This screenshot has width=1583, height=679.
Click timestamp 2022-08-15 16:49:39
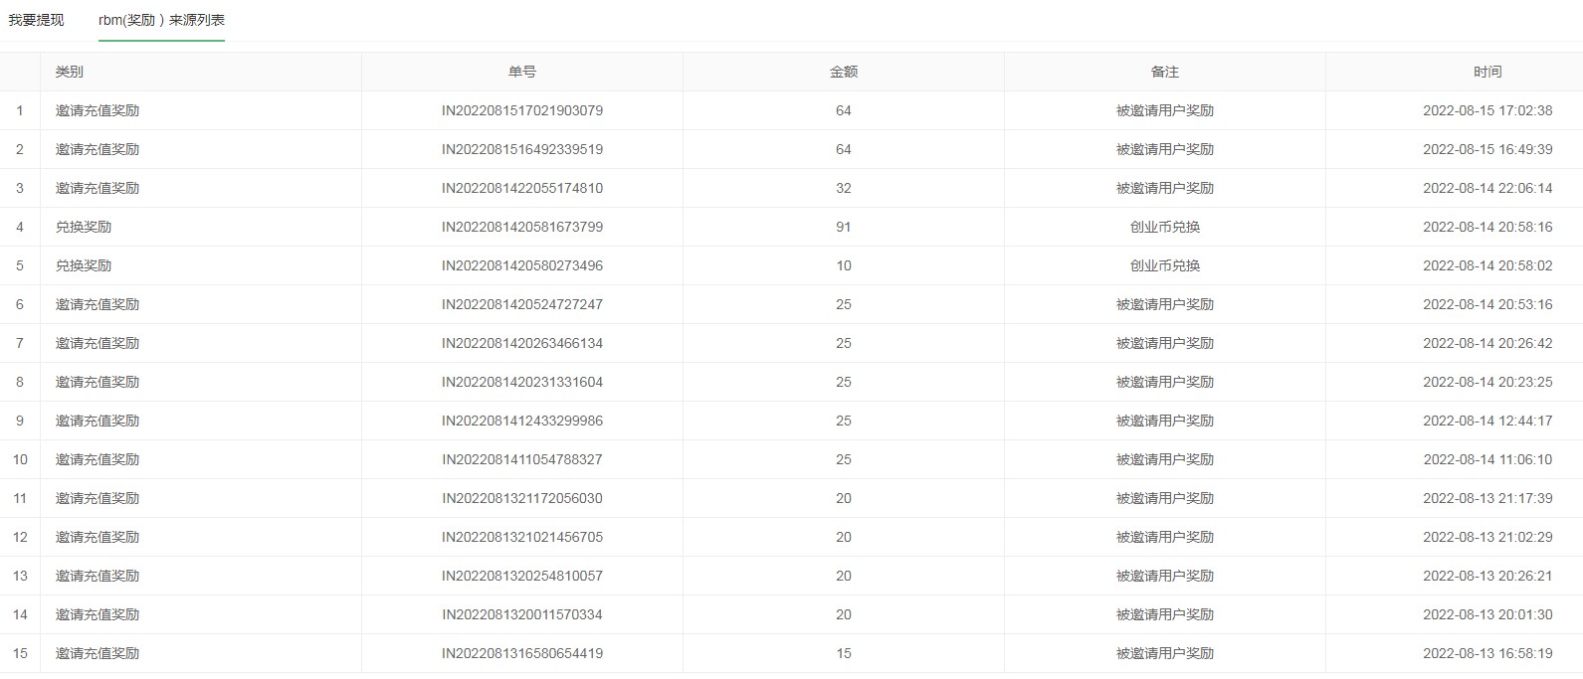(1487, 149)
